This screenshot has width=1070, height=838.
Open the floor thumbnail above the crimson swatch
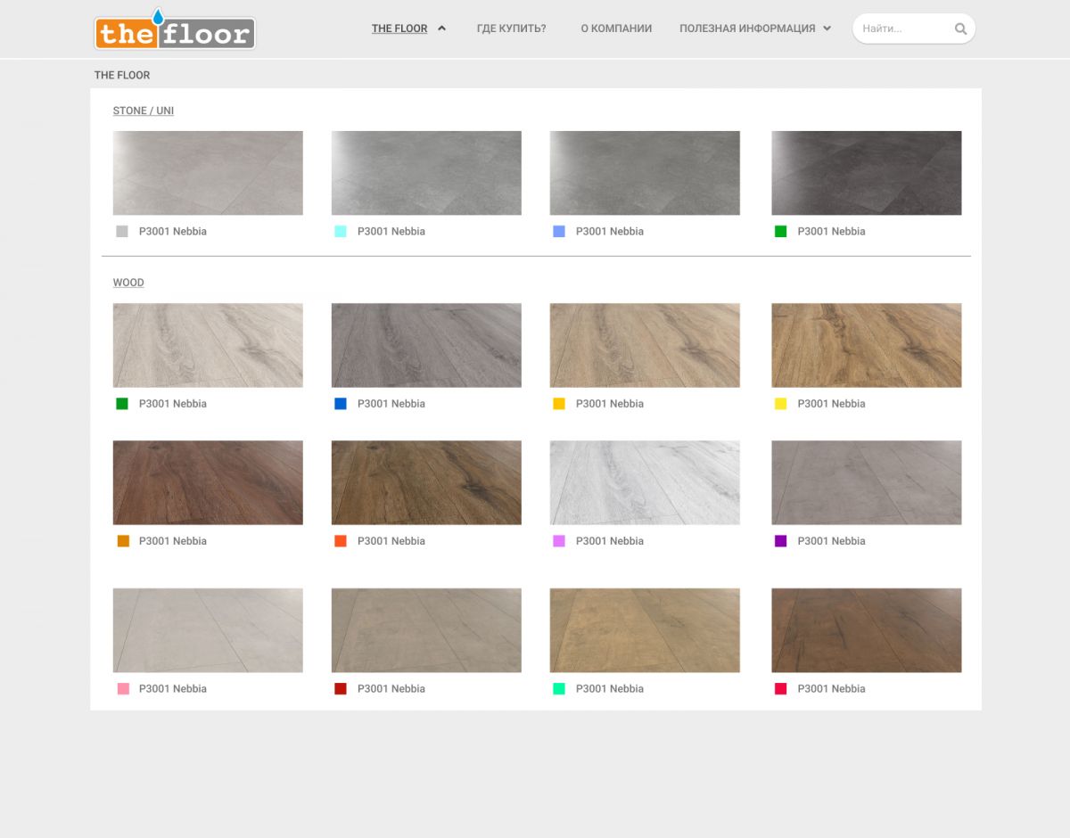tap(867, 630)
